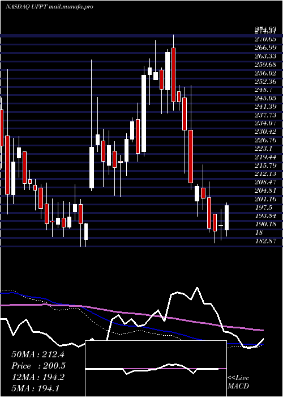Select the 212.13 price level label
Image resolution: width=283 pixels, height=397 pixels.
tap(265, 174)
